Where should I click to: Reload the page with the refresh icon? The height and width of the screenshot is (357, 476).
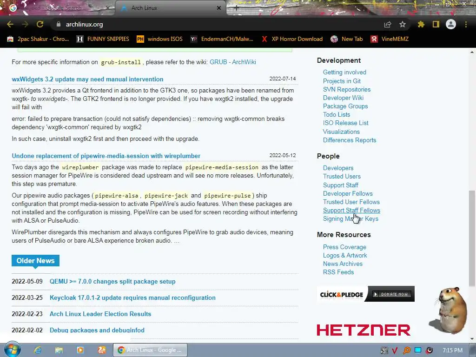40,24
